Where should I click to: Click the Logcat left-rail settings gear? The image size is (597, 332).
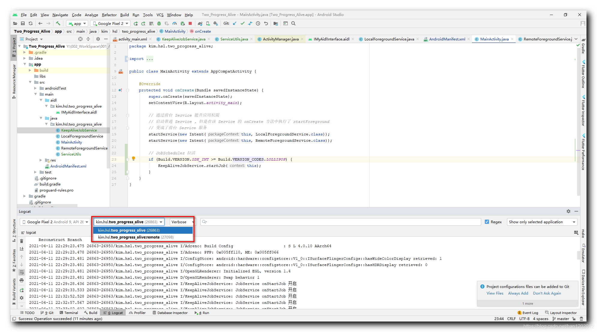pos(22,298)
